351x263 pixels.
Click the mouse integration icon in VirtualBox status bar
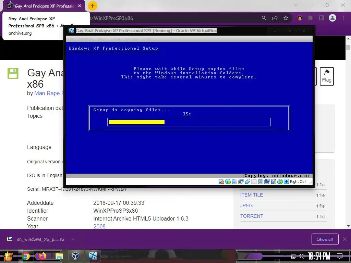[280, 181]
